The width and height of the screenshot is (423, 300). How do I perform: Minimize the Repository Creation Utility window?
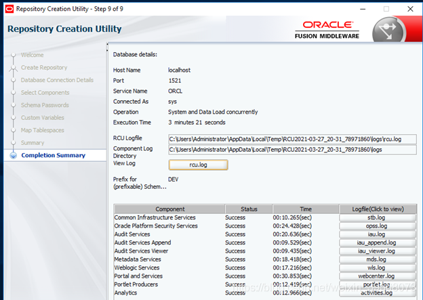pyautogui.click(x=363, y=9)
